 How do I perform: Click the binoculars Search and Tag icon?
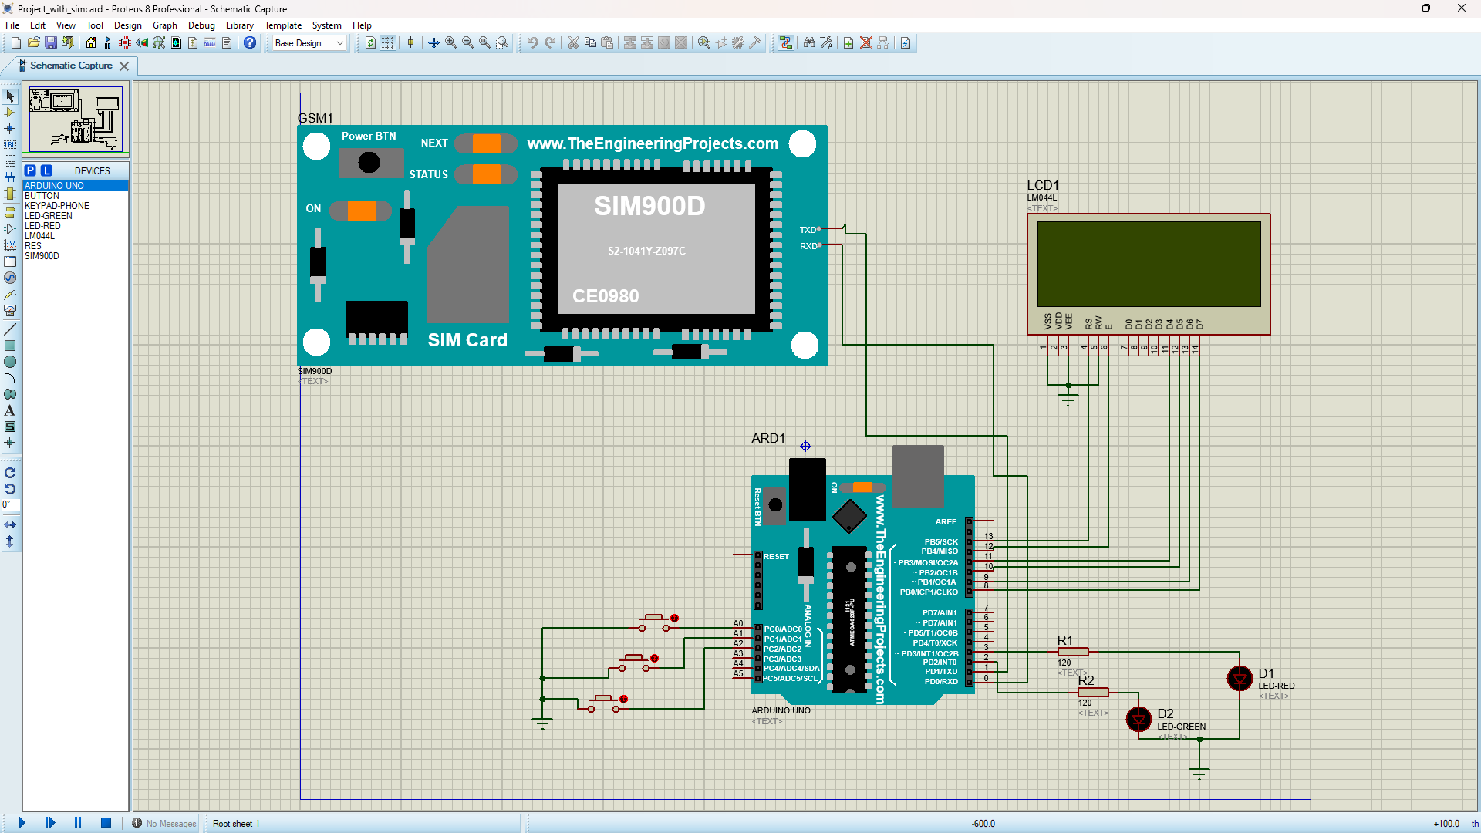click(809, 43)
